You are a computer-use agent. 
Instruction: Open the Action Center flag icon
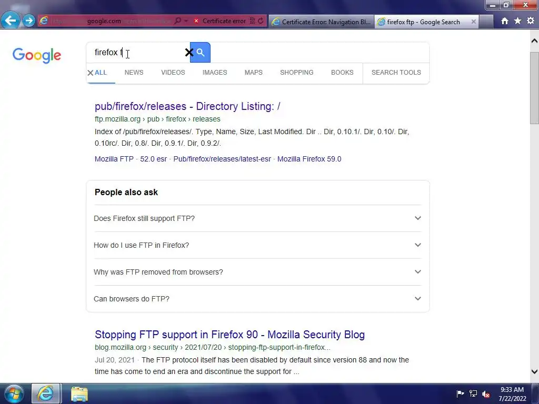(x=460, y=393)
